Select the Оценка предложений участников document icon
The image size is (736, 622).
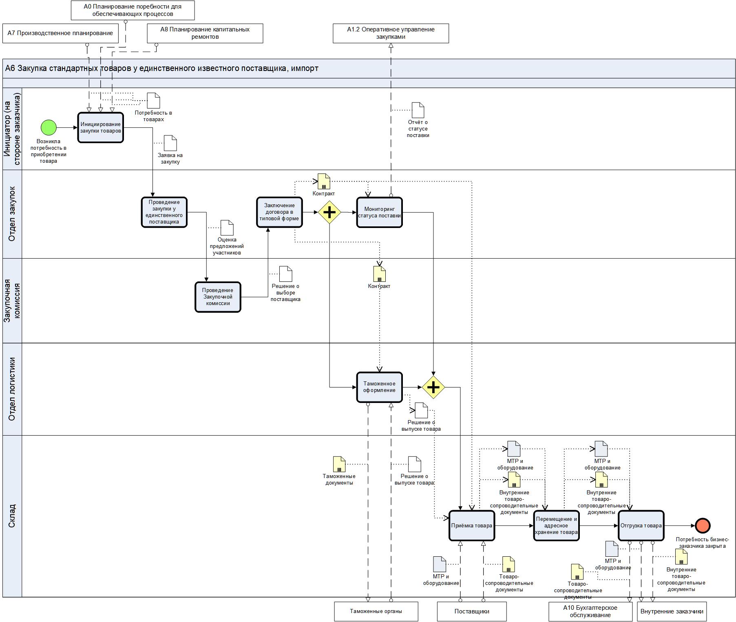tap(227, 228)
